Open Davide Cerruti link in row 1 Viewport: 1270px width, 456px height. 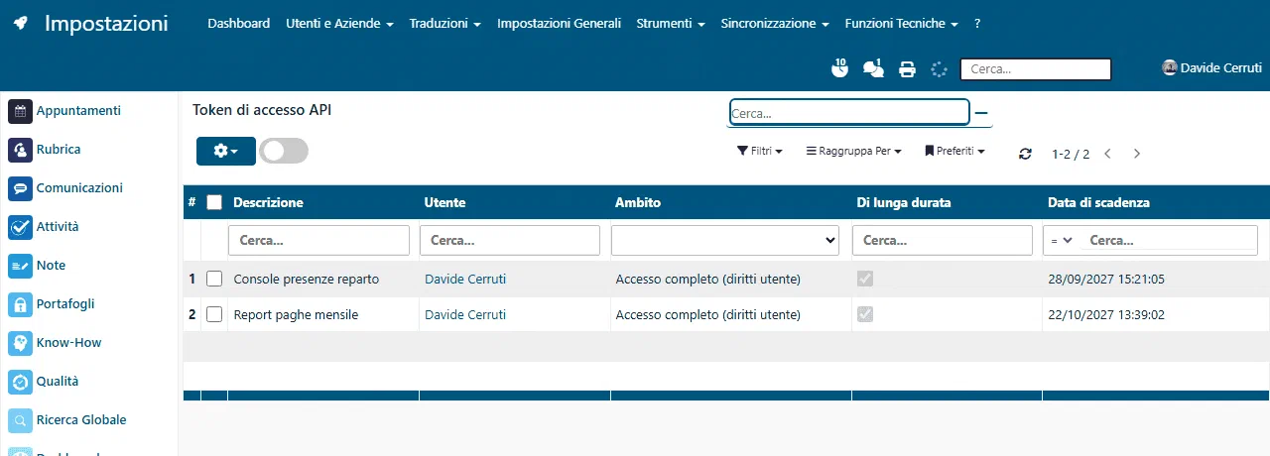pos(465,280)
